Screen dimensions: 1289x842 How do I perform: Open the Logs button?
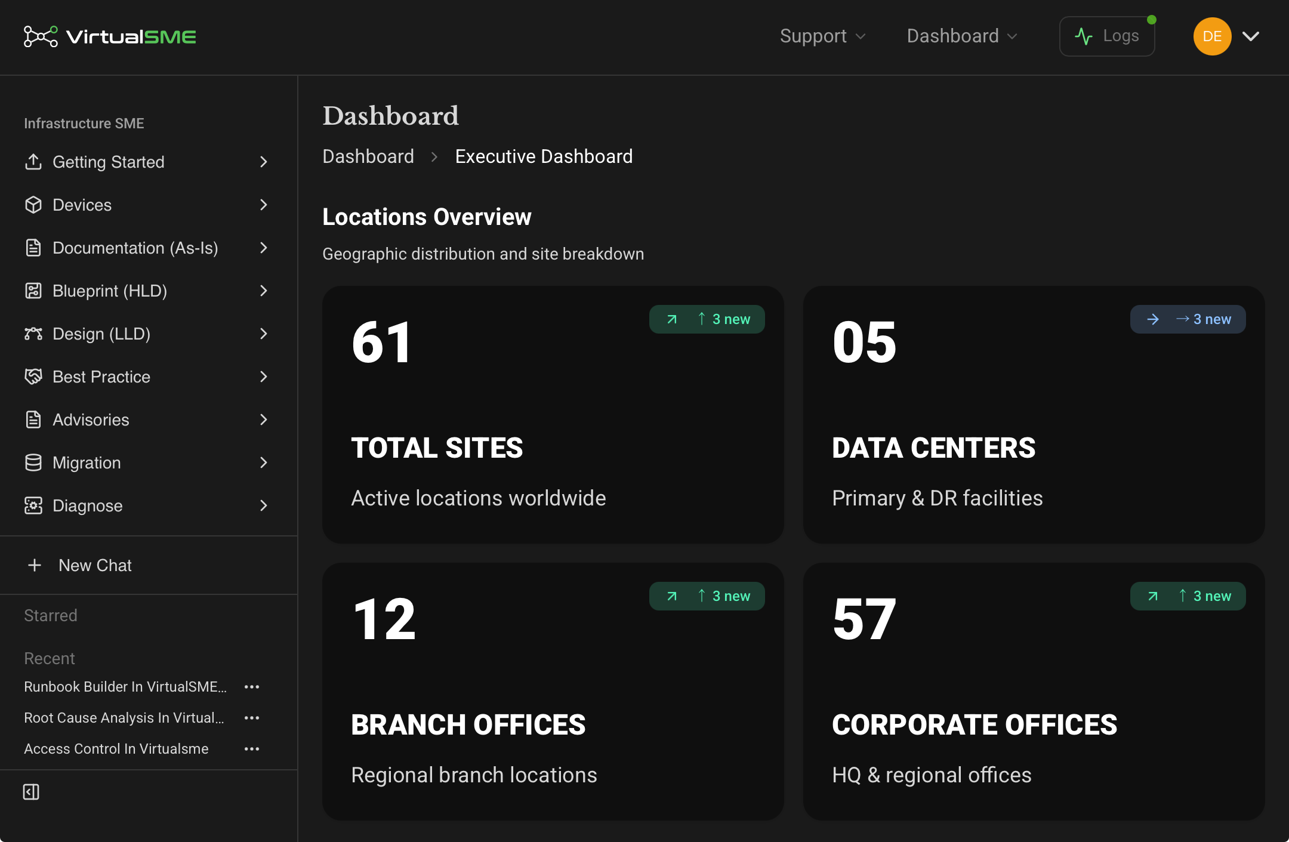[x=1107, y=36]
